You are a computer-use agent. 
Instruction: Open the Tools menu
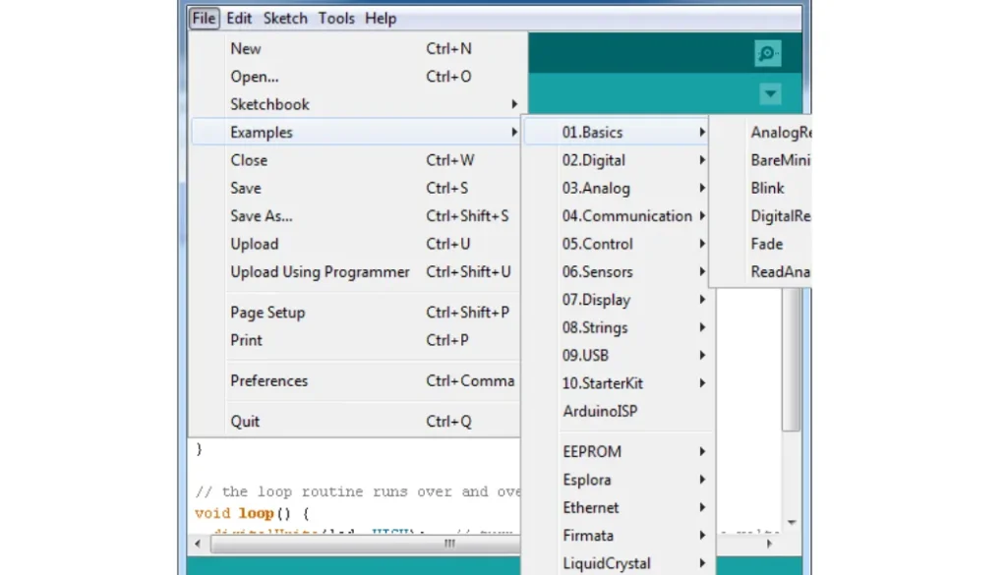336,18
